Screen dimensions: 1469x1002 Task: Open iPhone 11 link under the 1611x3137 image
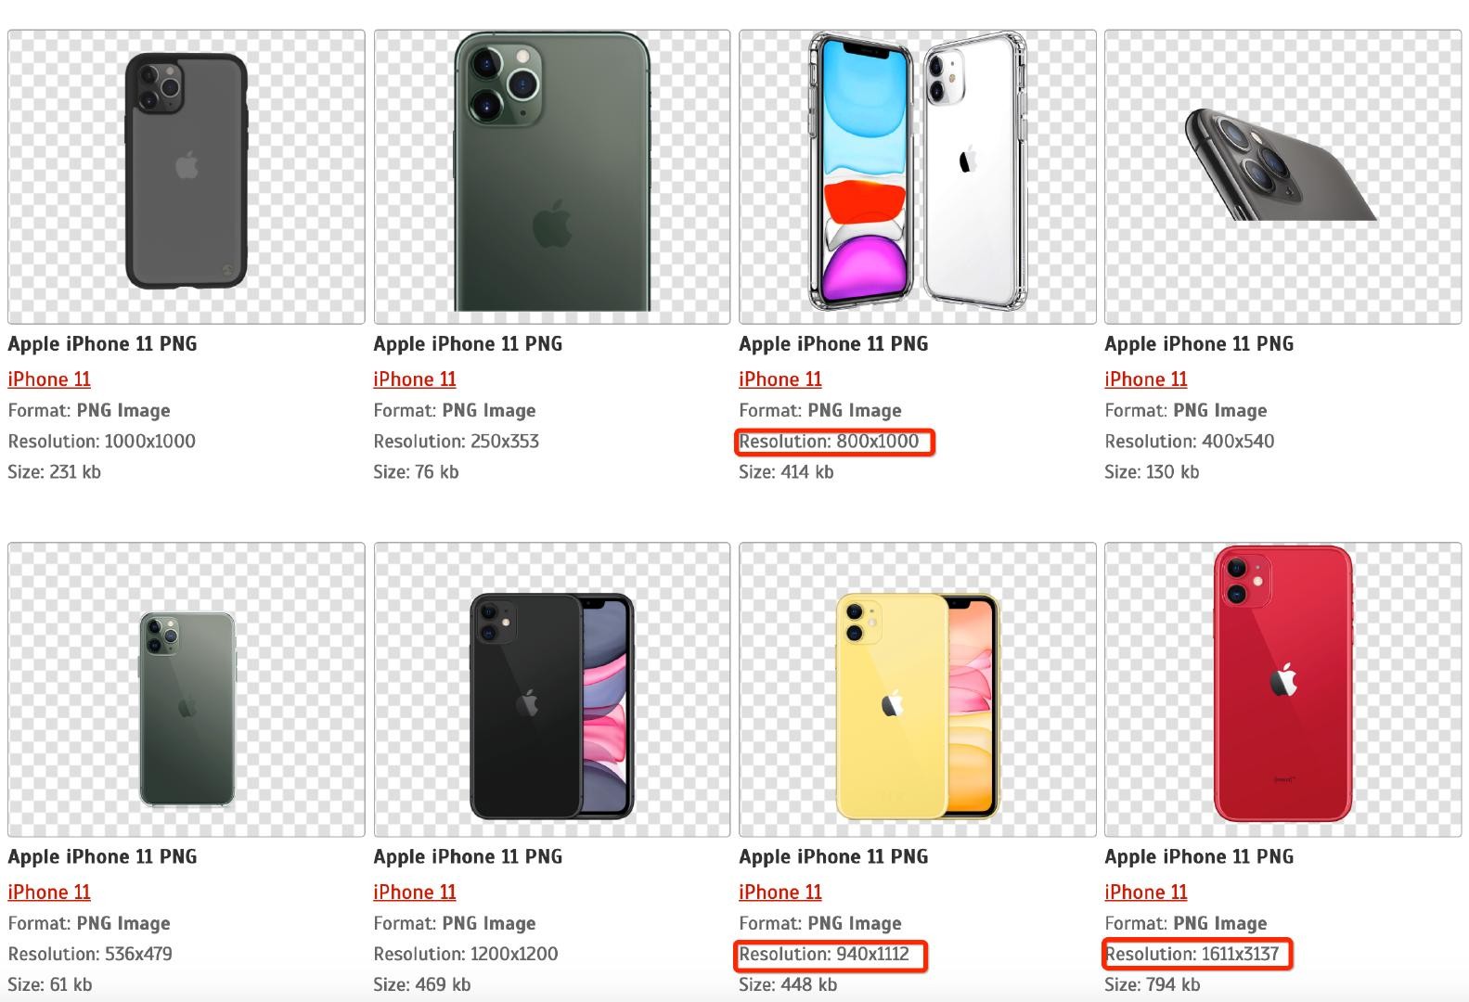click(1146, 893)
